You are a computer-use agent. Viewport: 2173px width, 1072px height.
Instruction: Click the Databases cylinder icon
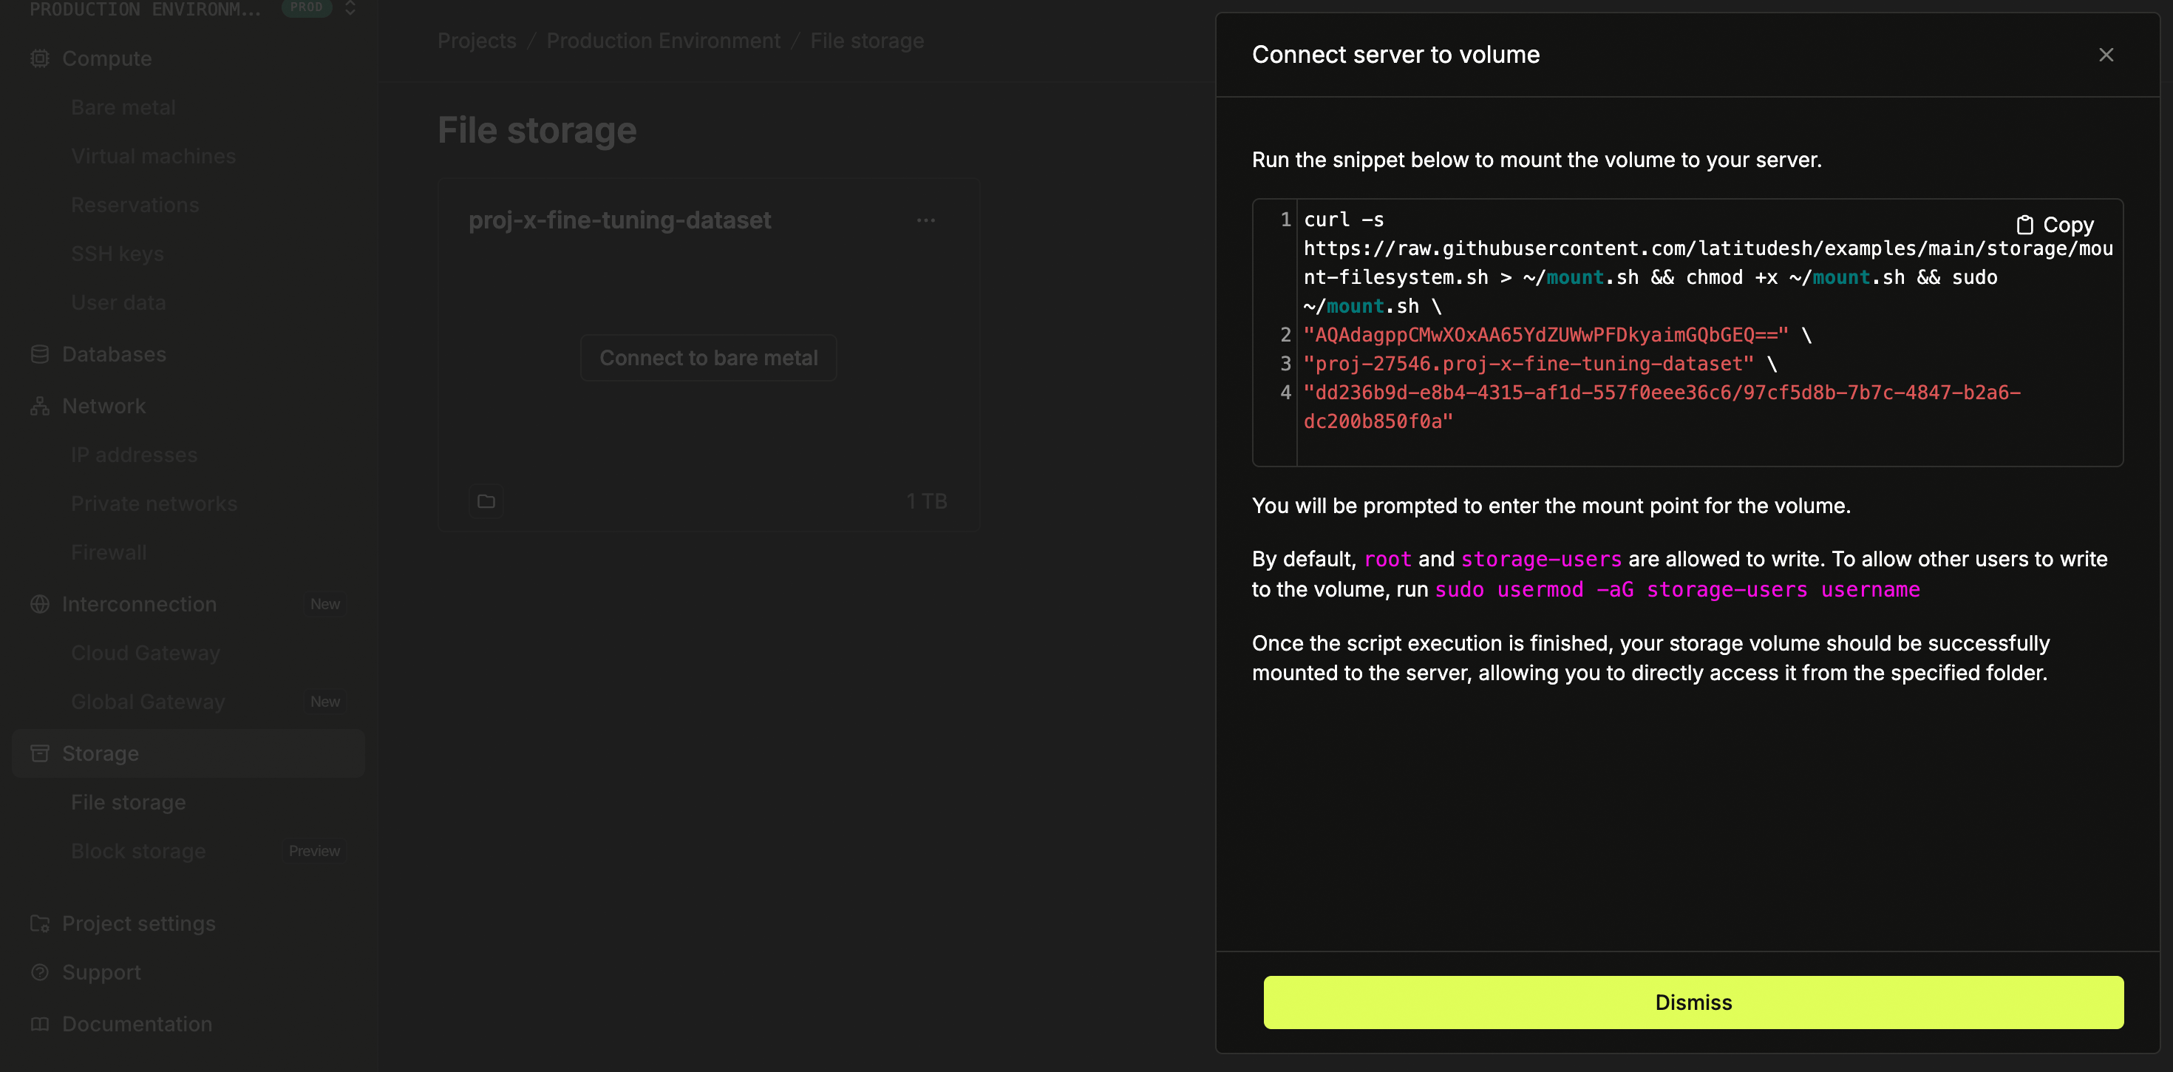click(40, 355)
